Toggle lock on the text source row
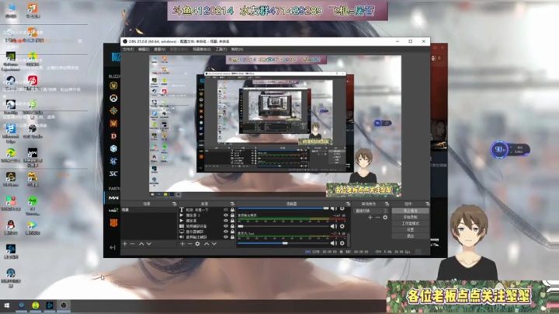The image size is (559, 314). coord(232,210)
